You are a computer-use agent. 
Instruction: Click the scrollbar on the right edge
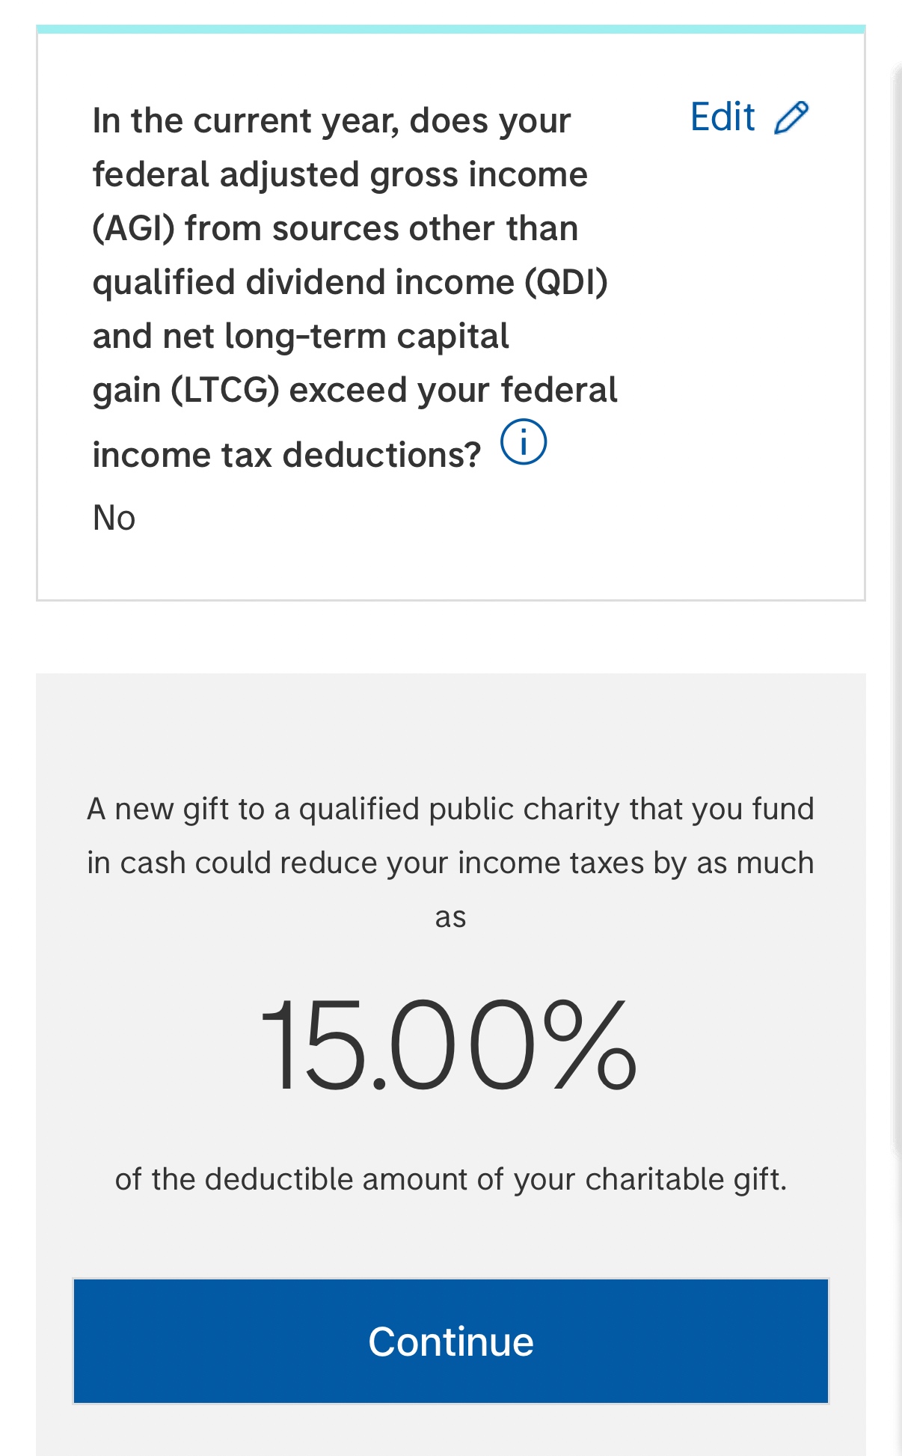[x=897, y=599]
